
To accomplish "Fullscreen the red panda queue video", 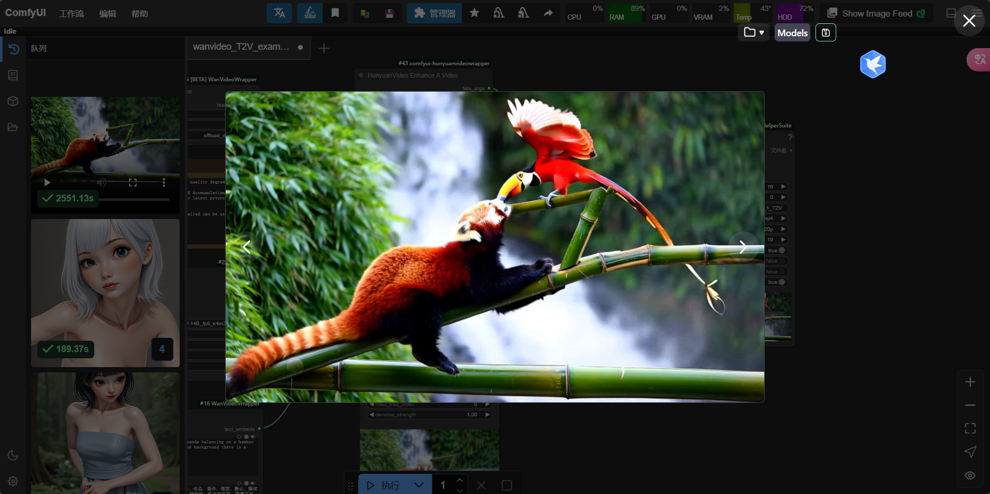I will point(133,182).
